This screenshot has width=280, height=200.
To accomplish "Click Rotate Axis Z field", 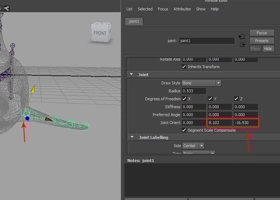I will (x=246, y=59).
